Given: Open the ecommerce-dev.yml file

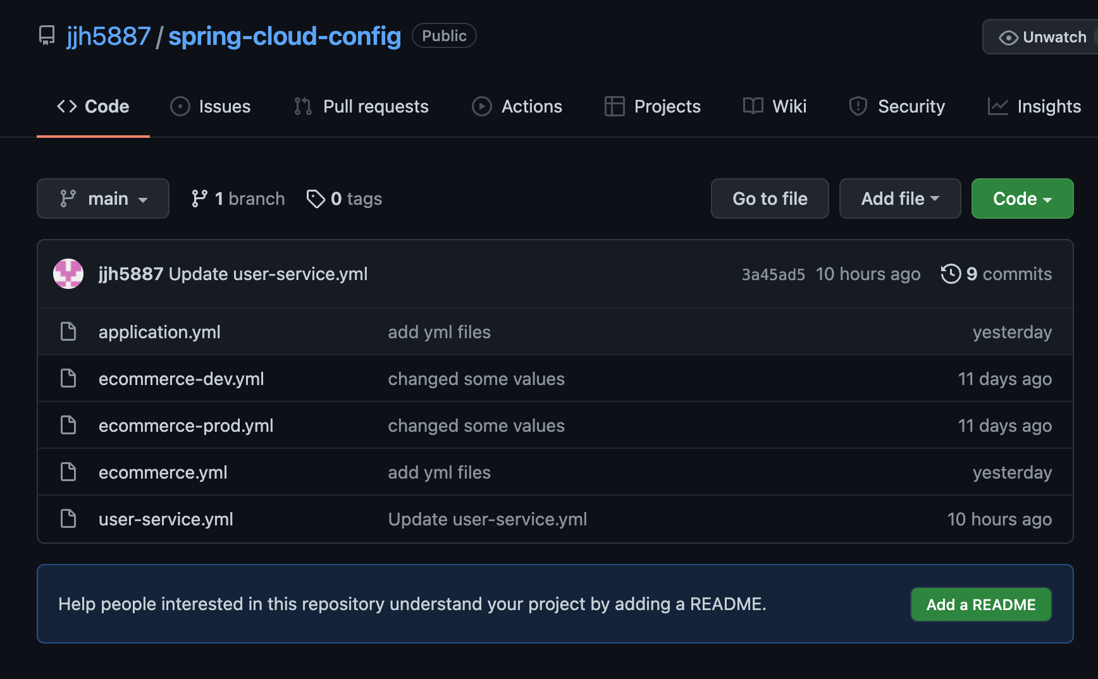Looking at the screenshot, I should 182,379.
